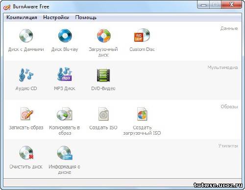
Task: Start the Аудио CD music notes icon
Action: pyautogui.click(x=26, y=75)
